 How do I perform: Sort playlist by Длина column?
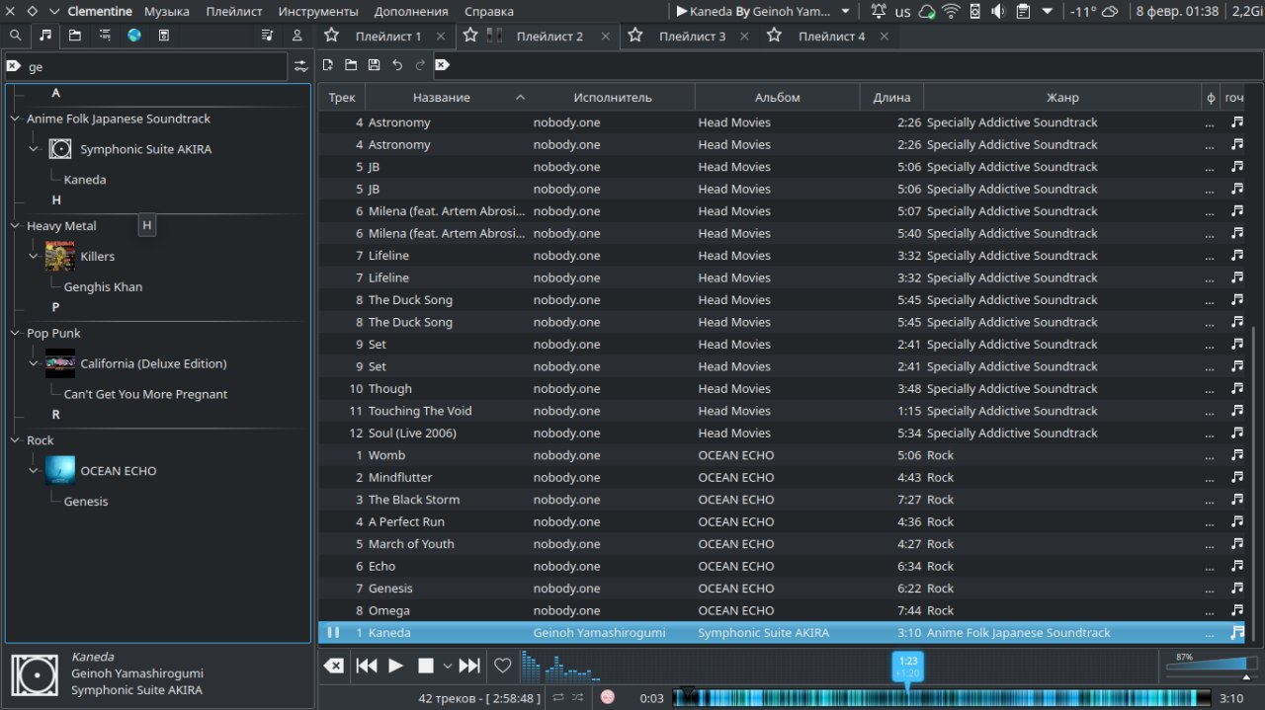[x=892, y=97]
